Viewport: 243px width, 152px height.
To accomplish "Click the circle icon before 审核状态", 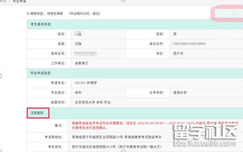I will pyautogui.click(x=28, y=13).
